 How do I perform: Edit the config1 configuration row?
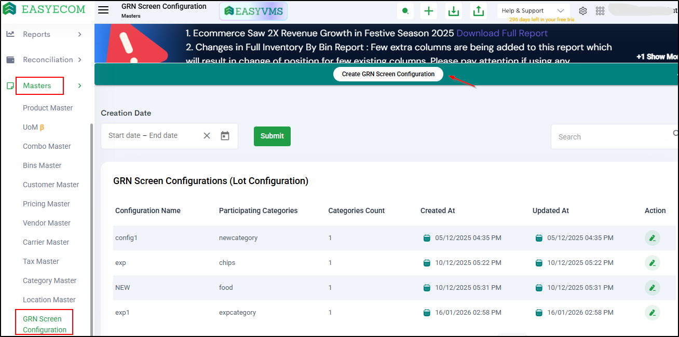pos(652,238)
